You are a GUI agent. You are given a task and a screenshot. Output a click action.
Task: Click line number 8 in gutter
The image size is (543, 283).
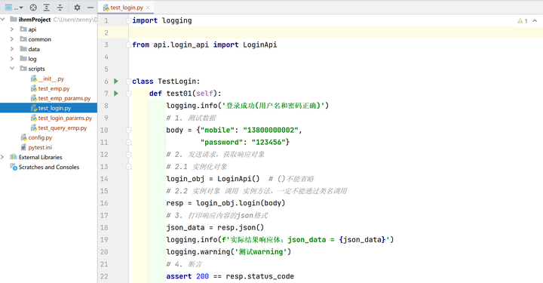click(106, 106)
